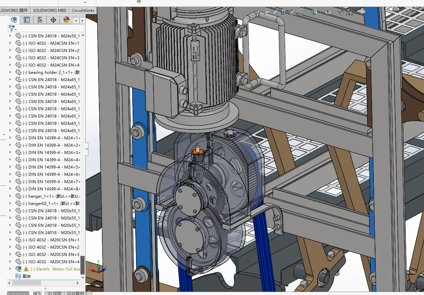424x295 pixels.
Task: Expand the hanger_1 tree item
Action: [10, 196]
